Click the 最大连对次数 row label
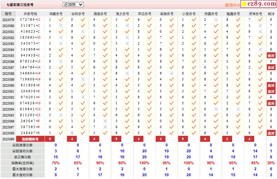 [x=22, y=175]
